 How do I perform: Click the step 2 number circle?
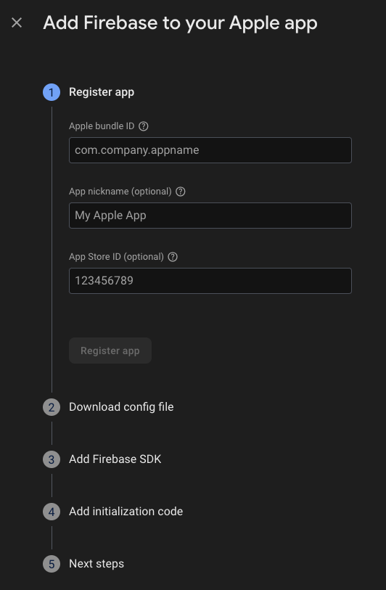coord(52,407)
